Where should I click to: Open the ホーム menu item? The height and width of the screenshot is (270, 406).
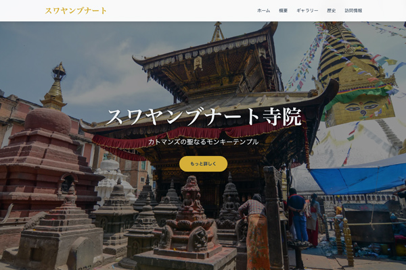[264, 11]
